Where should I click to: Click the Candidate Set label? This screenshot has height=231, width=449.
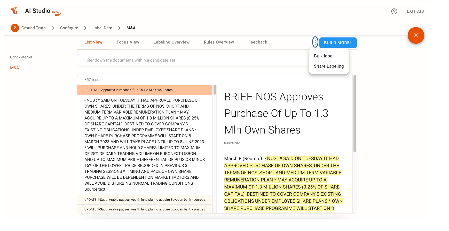pos(21,57)
